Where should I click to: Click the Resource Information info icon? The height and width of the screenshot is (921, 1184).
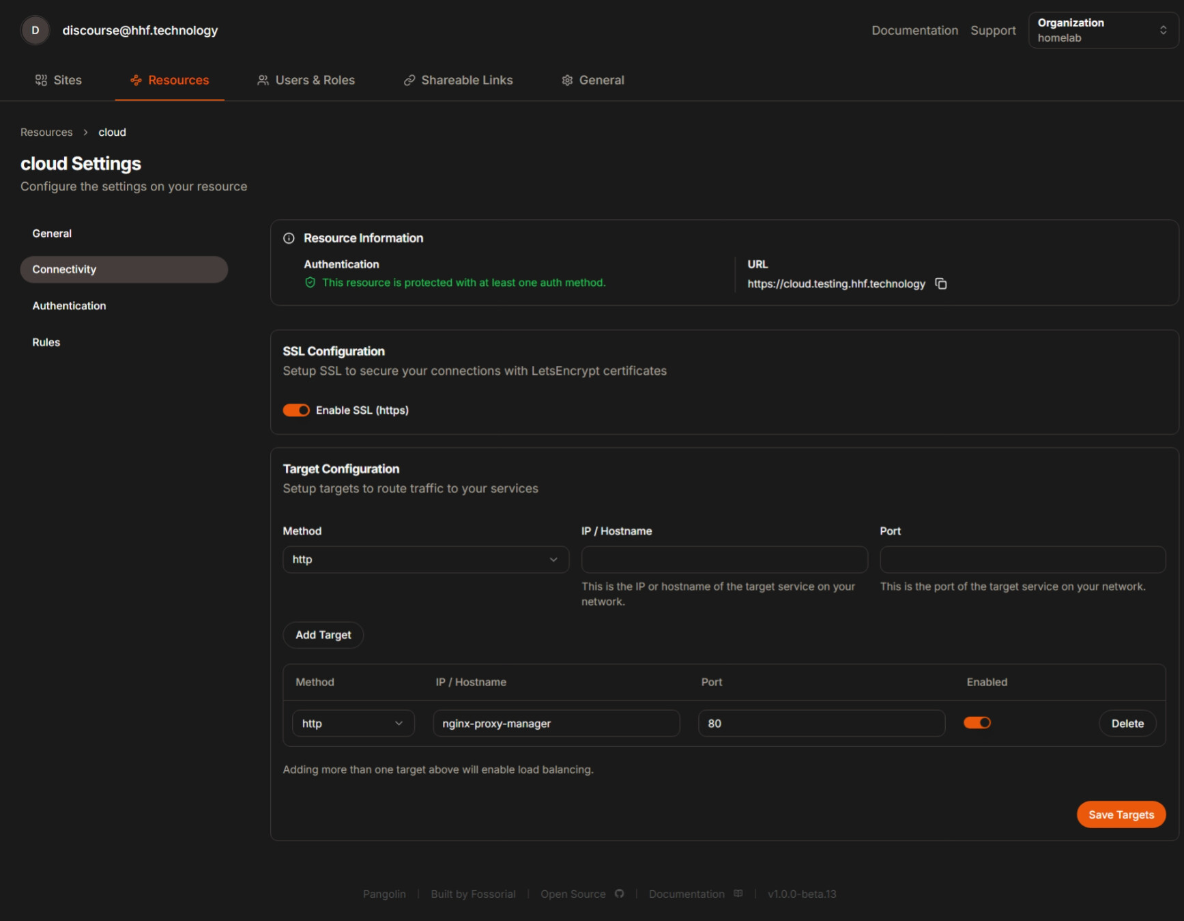pos(289,238)
